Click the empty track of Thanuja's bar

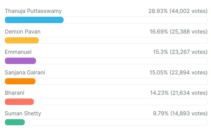(x=135, y=20)
